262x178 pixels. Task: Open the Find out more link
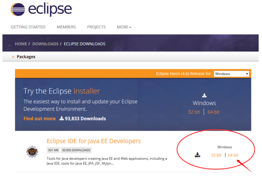(x=40, y=119)
